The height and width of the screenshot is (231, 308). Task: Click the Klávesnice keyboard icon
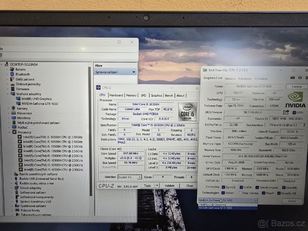click(14, 113)
